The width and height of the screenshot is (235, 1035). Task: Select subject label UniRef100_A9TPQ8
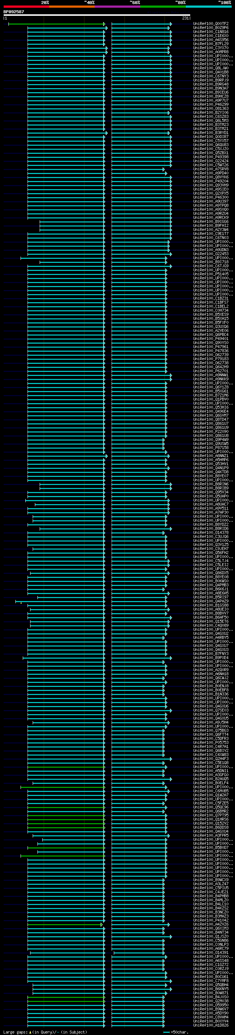tap(211, 205)
